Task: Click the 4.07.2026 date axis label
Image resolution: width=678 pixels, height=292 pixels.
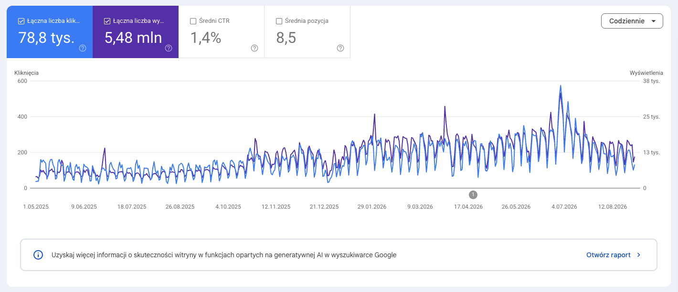Action: tap(564, 207)
